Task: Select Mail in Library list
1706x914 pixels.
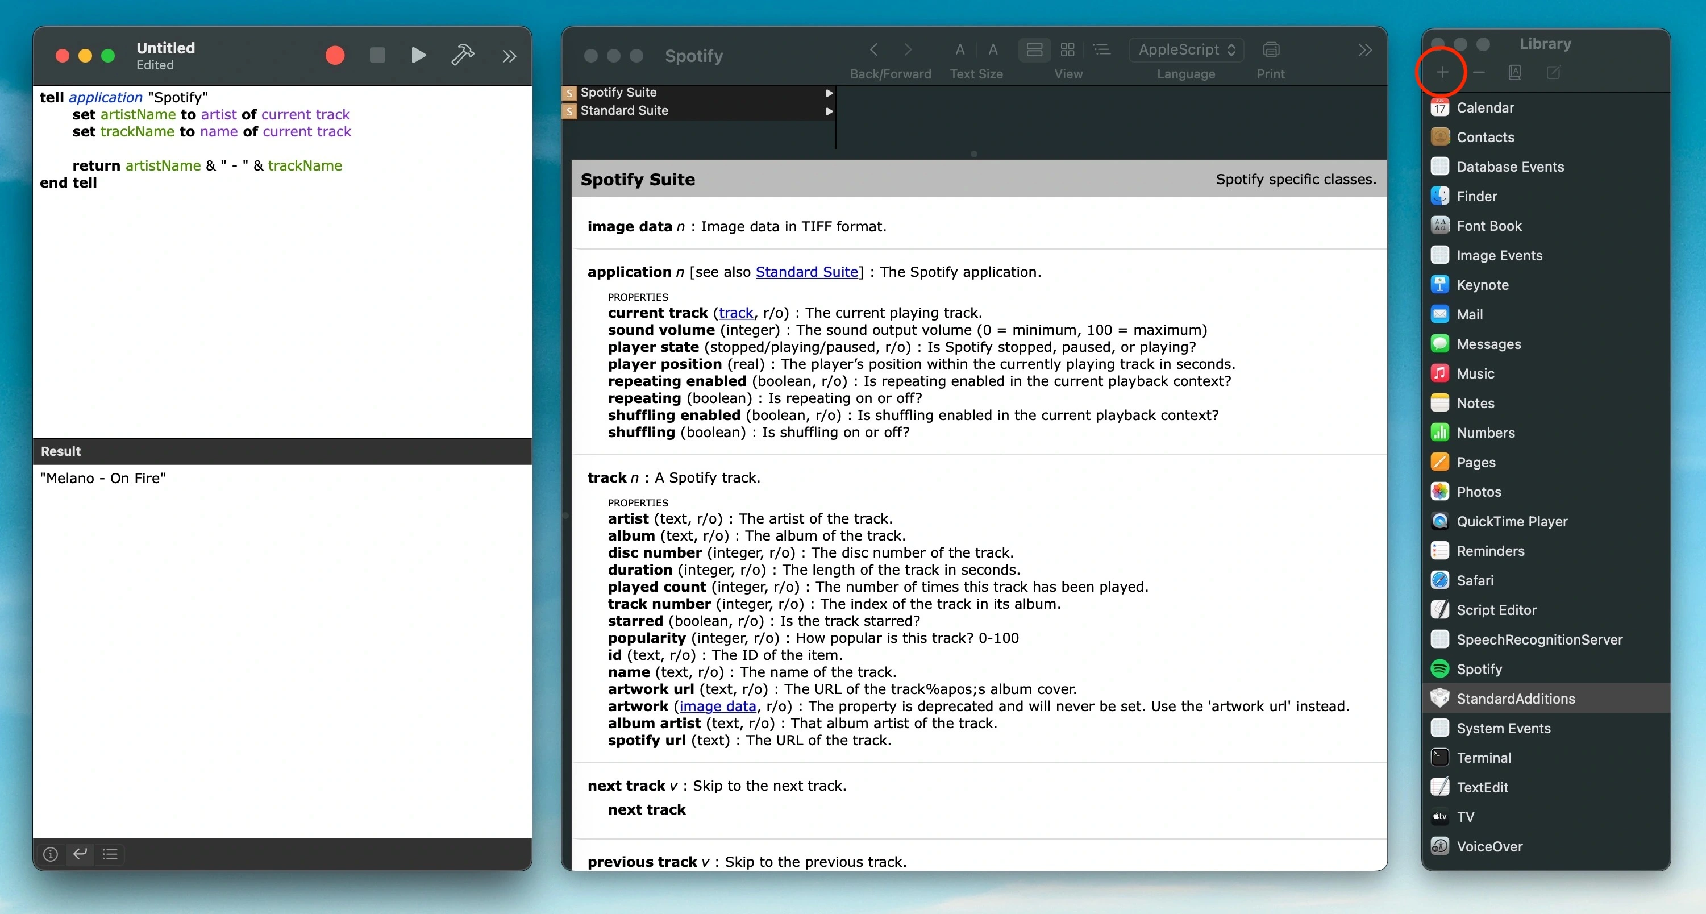Action: (x=1546, y=314)
